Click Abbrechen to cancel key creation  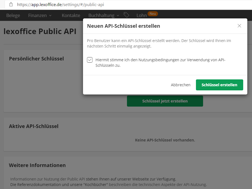click(x=181, y=85)
